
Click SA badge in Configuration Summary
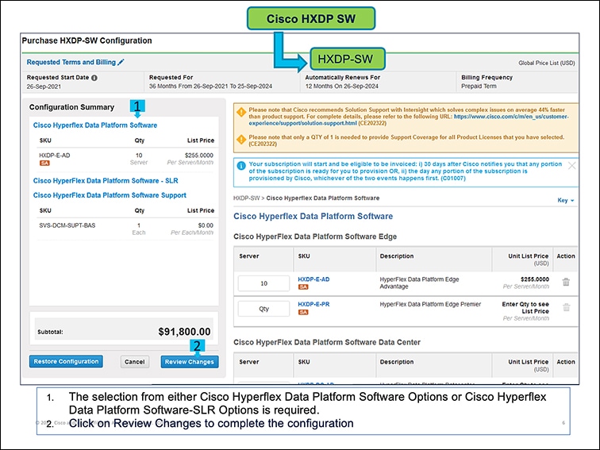44,163
